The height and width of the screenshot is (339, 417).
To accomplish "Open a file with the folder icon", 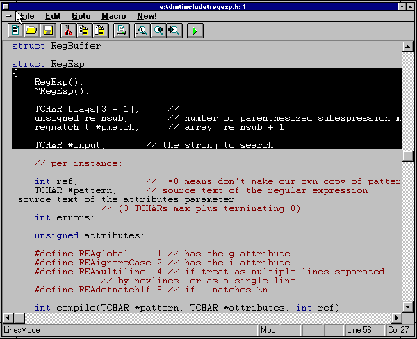I will pos(32,31).
